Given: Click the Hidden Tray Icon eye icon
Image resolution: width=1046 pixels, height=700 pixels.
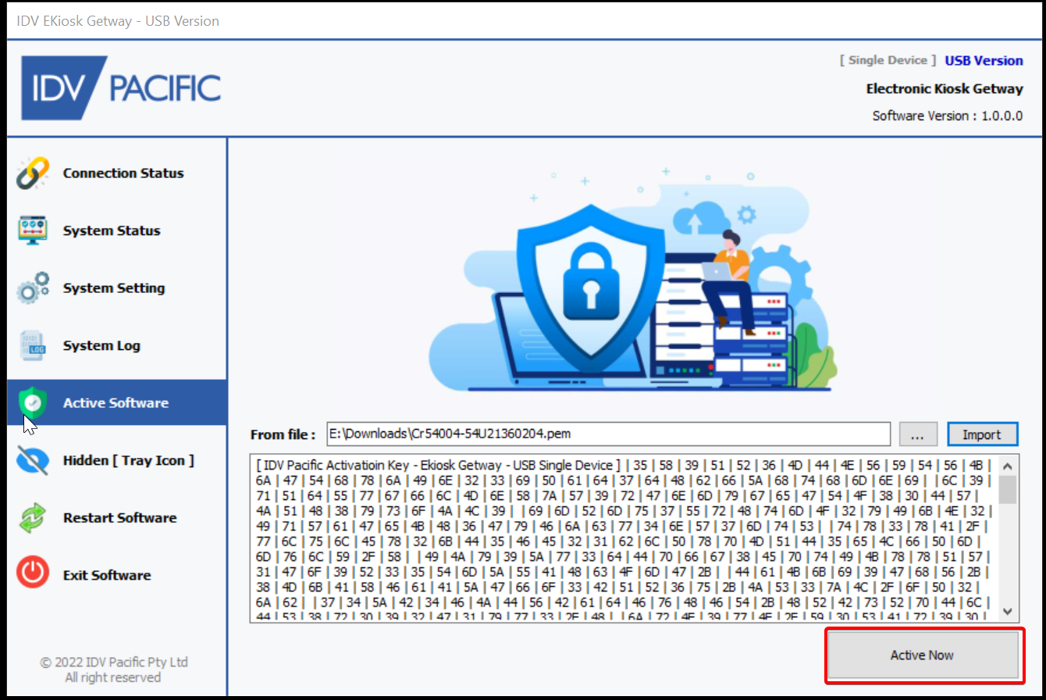Looking at the screenshot, I should pos(33,460).
